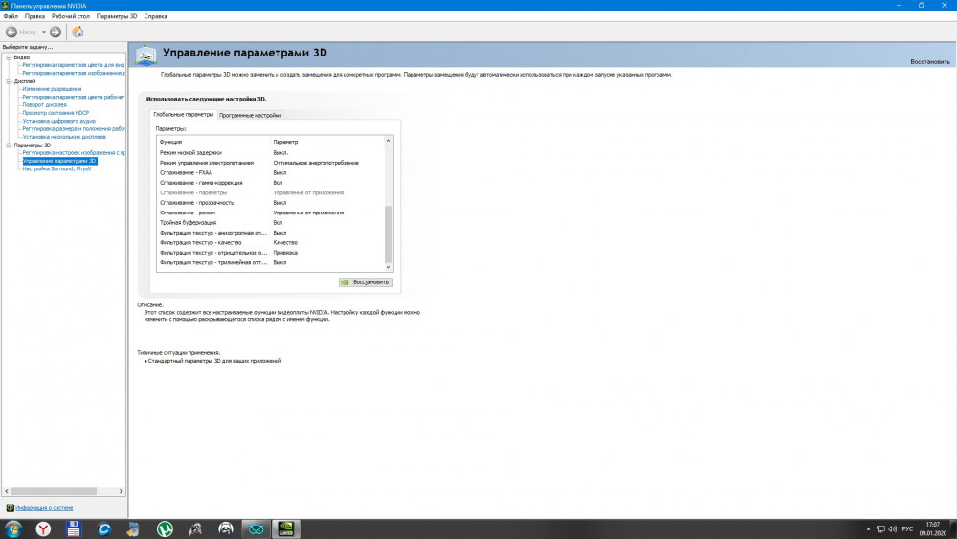Click the Функция column header
This screenshot has height=539, width=957.
(x=213, y=142)
